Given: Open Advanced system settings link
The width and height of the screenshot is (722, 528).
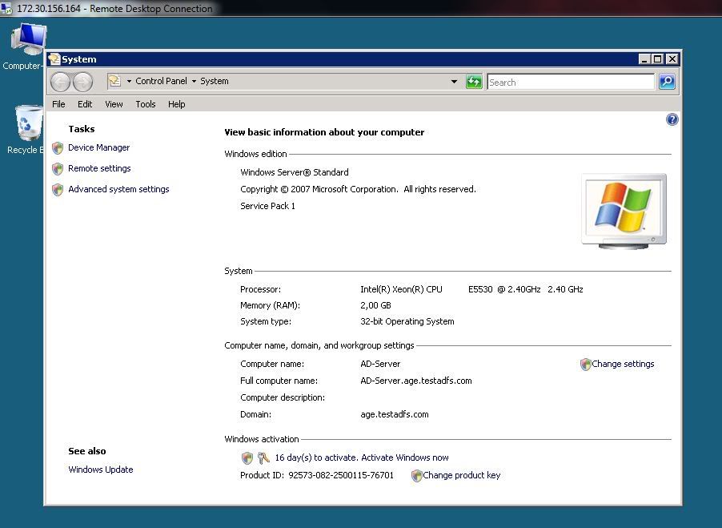Looking at the screenshot, I should point(118,189).
